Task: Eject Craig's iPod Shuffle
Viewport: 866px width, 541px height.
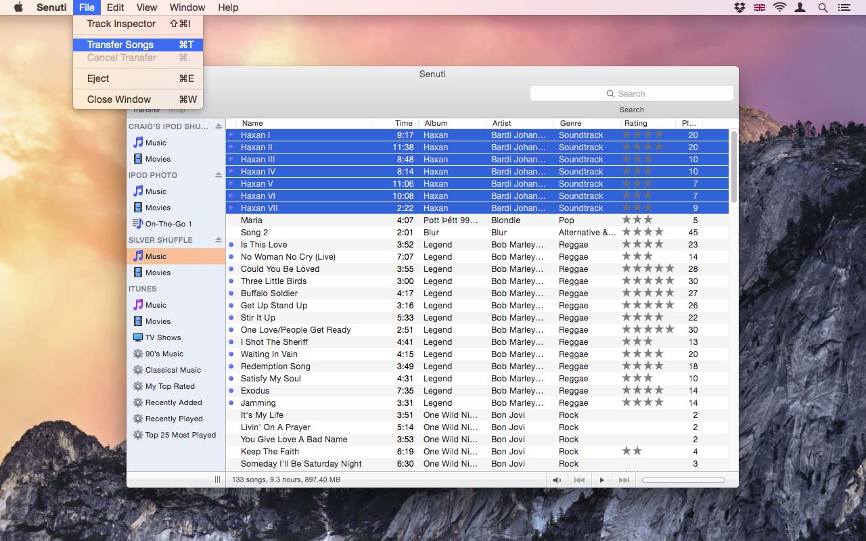Action: tap(218, 126)
